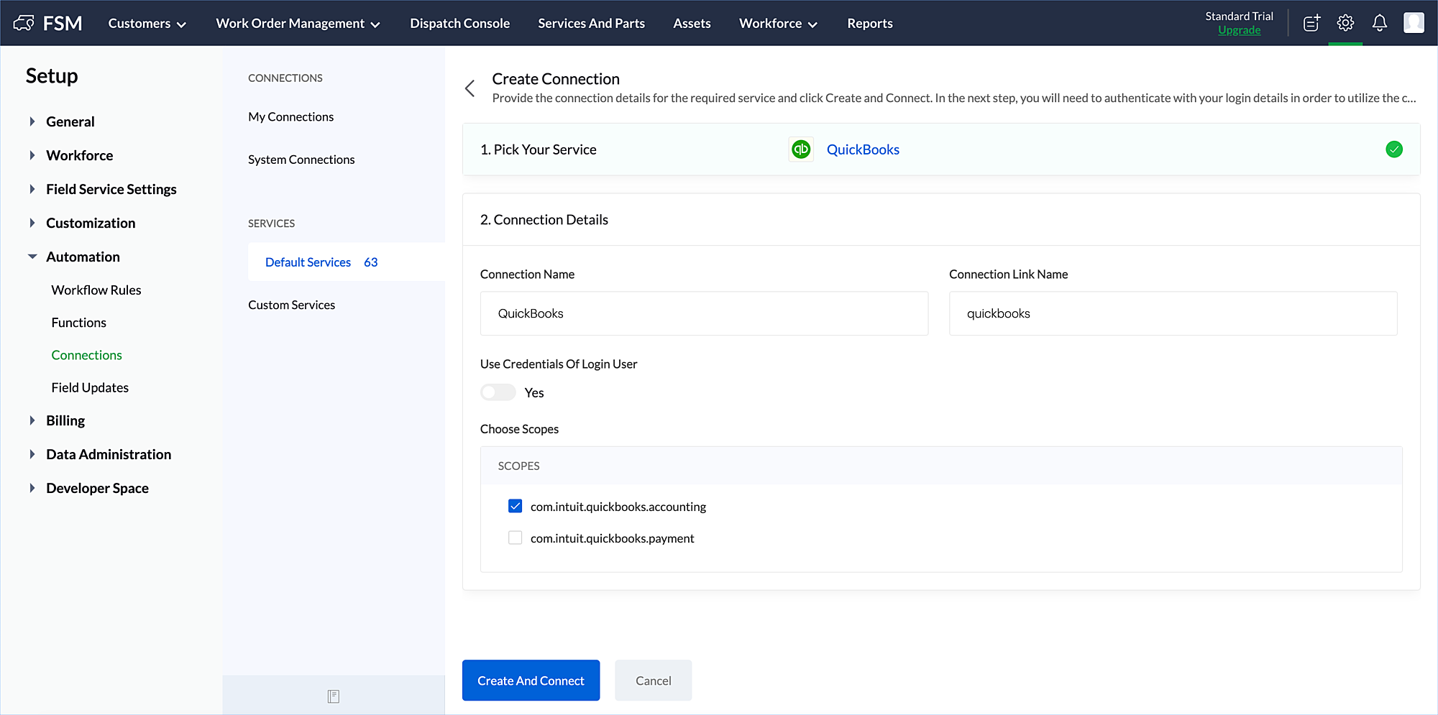1438x715 pixels.
Task: Click the Create And Connect button
Action: click(531, 681)
